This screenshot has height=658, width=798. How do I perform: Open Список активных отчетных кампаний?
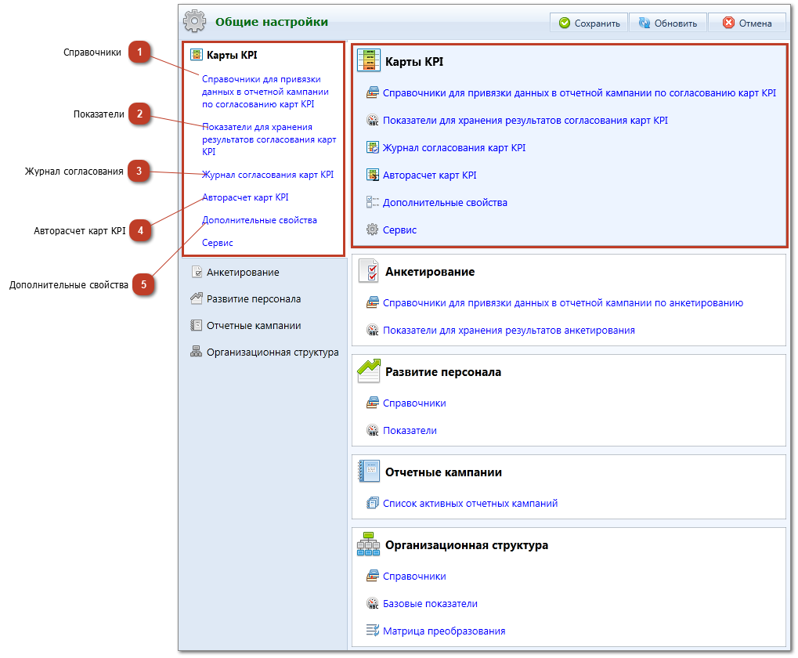coord(470,504)
